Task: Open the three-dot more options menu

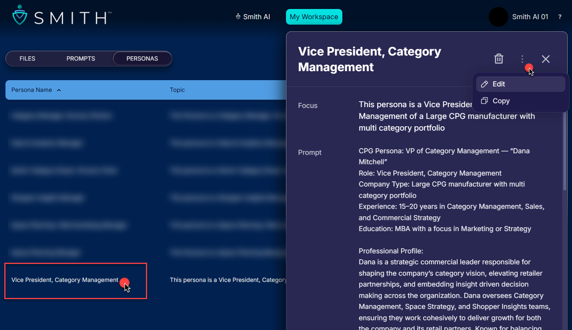Action: [x=522, y=59]
